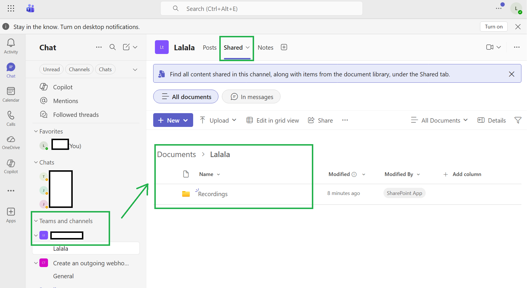Expand the All Documents view dropdown
Image resolution: width=530 pixels, height=288 pixels.
439,120
